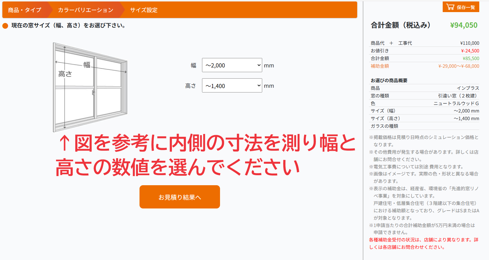Click the 商品代 ＋ 工事代 label
489x260 pixels.
(391, 43)
